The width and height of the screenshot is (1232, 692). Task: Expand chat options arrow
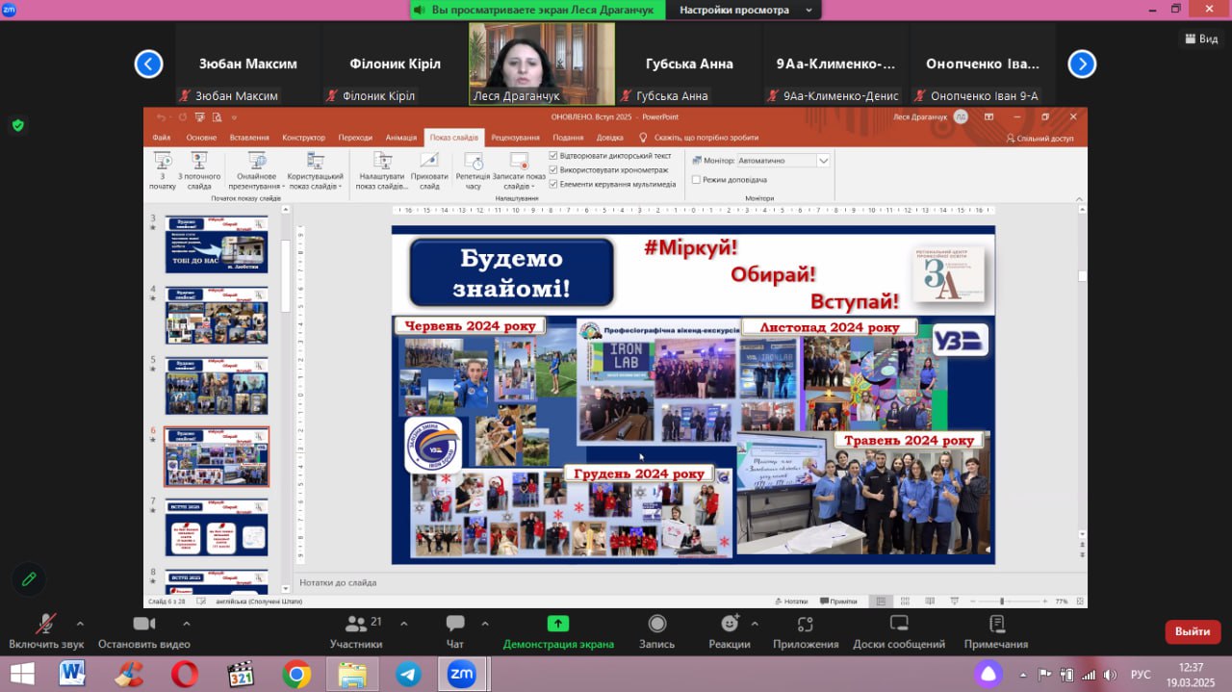pos(484,623)
